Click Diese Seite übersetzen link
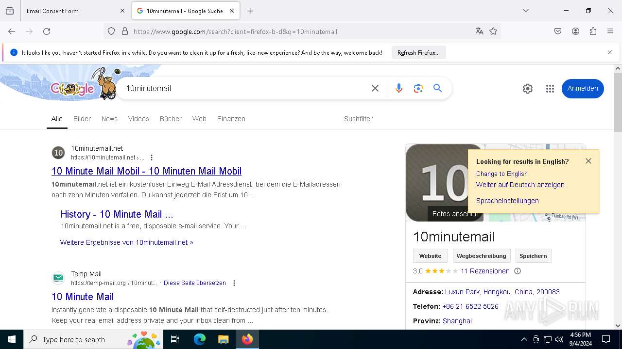622x349 pixels. pos(195,283)
